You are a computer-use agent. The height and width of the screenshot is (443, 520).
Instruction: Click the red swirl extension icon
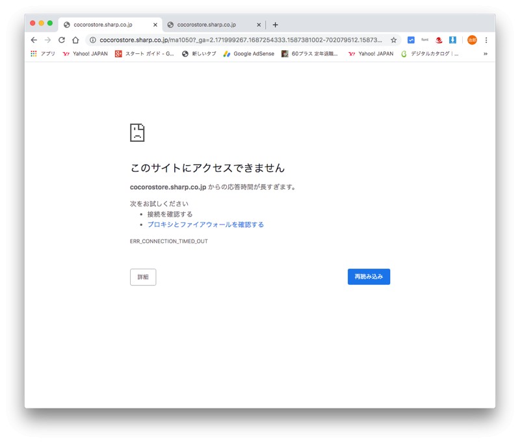pyautogui.click(x=439, y=40)
